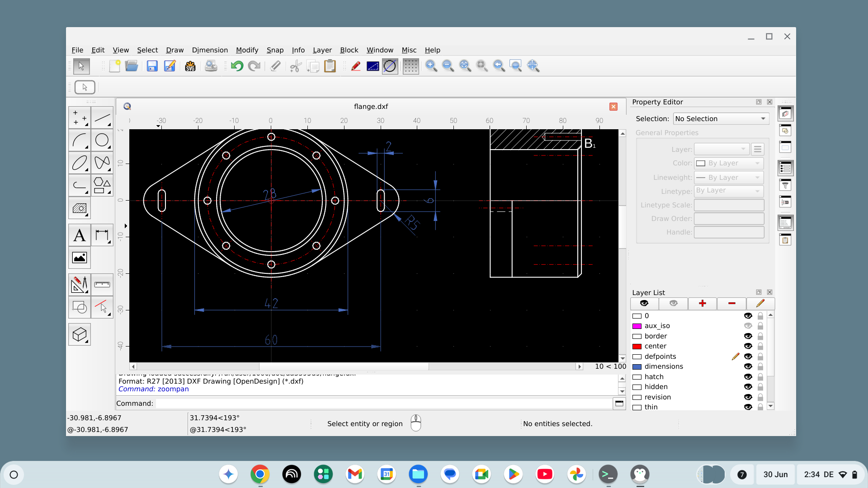
Task: Hide the center layer
Action: (x=748, y=346)
